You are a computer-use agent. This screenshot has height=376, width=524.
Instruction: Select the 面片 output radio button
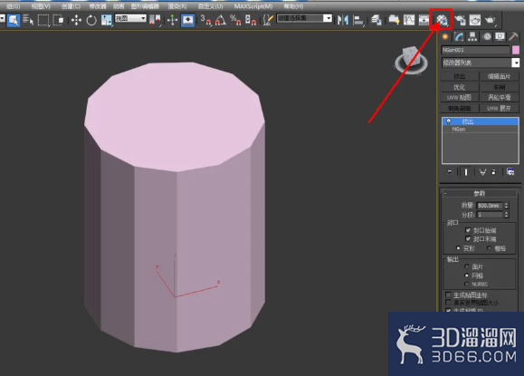(466, 266)
